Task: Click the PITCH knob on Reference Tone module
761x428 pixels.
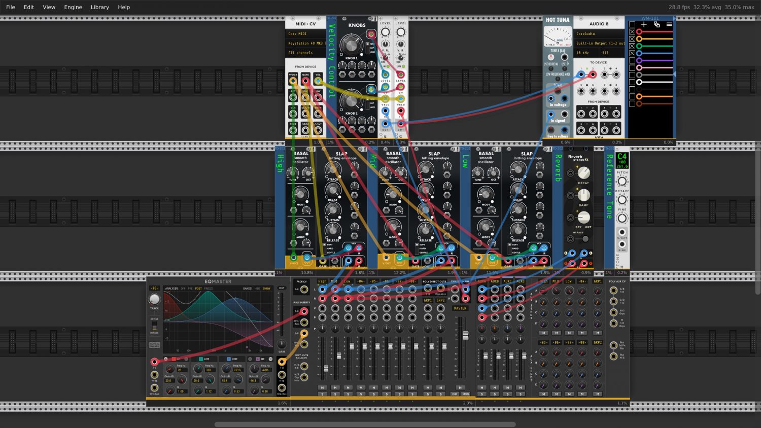Action: click(x=622, y=182)
